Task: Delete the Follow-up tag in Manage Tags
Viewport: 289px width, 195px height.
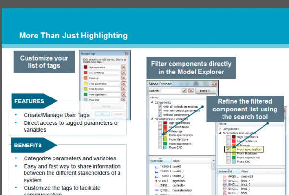Action: tap(124, 79)
